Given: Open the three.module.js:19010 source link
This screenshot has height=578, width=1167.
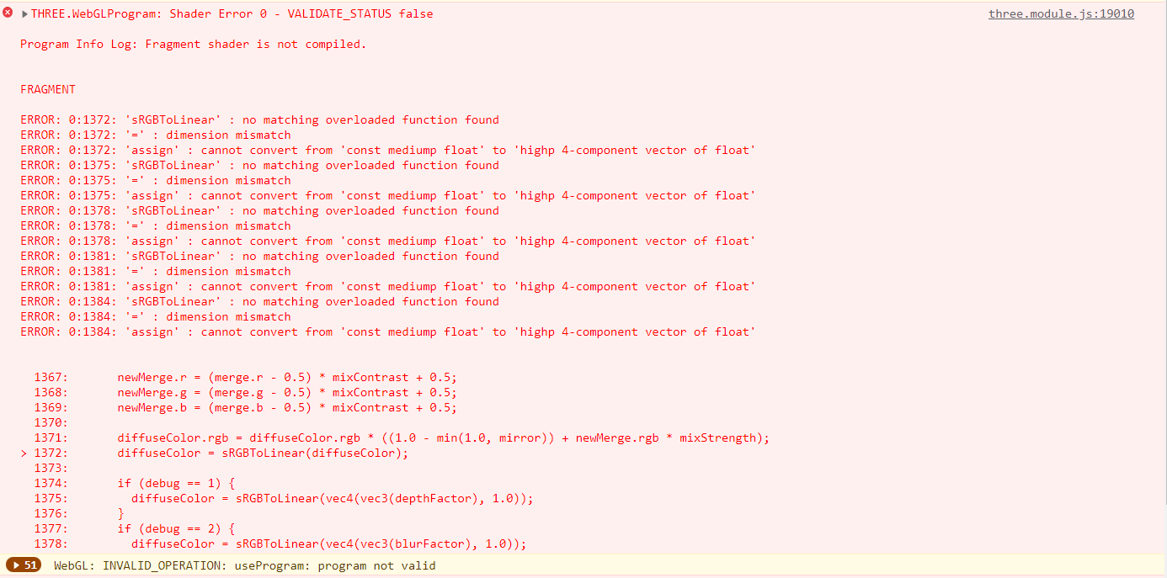Looking at the screenshot, I should click(x=1061, y=14).
